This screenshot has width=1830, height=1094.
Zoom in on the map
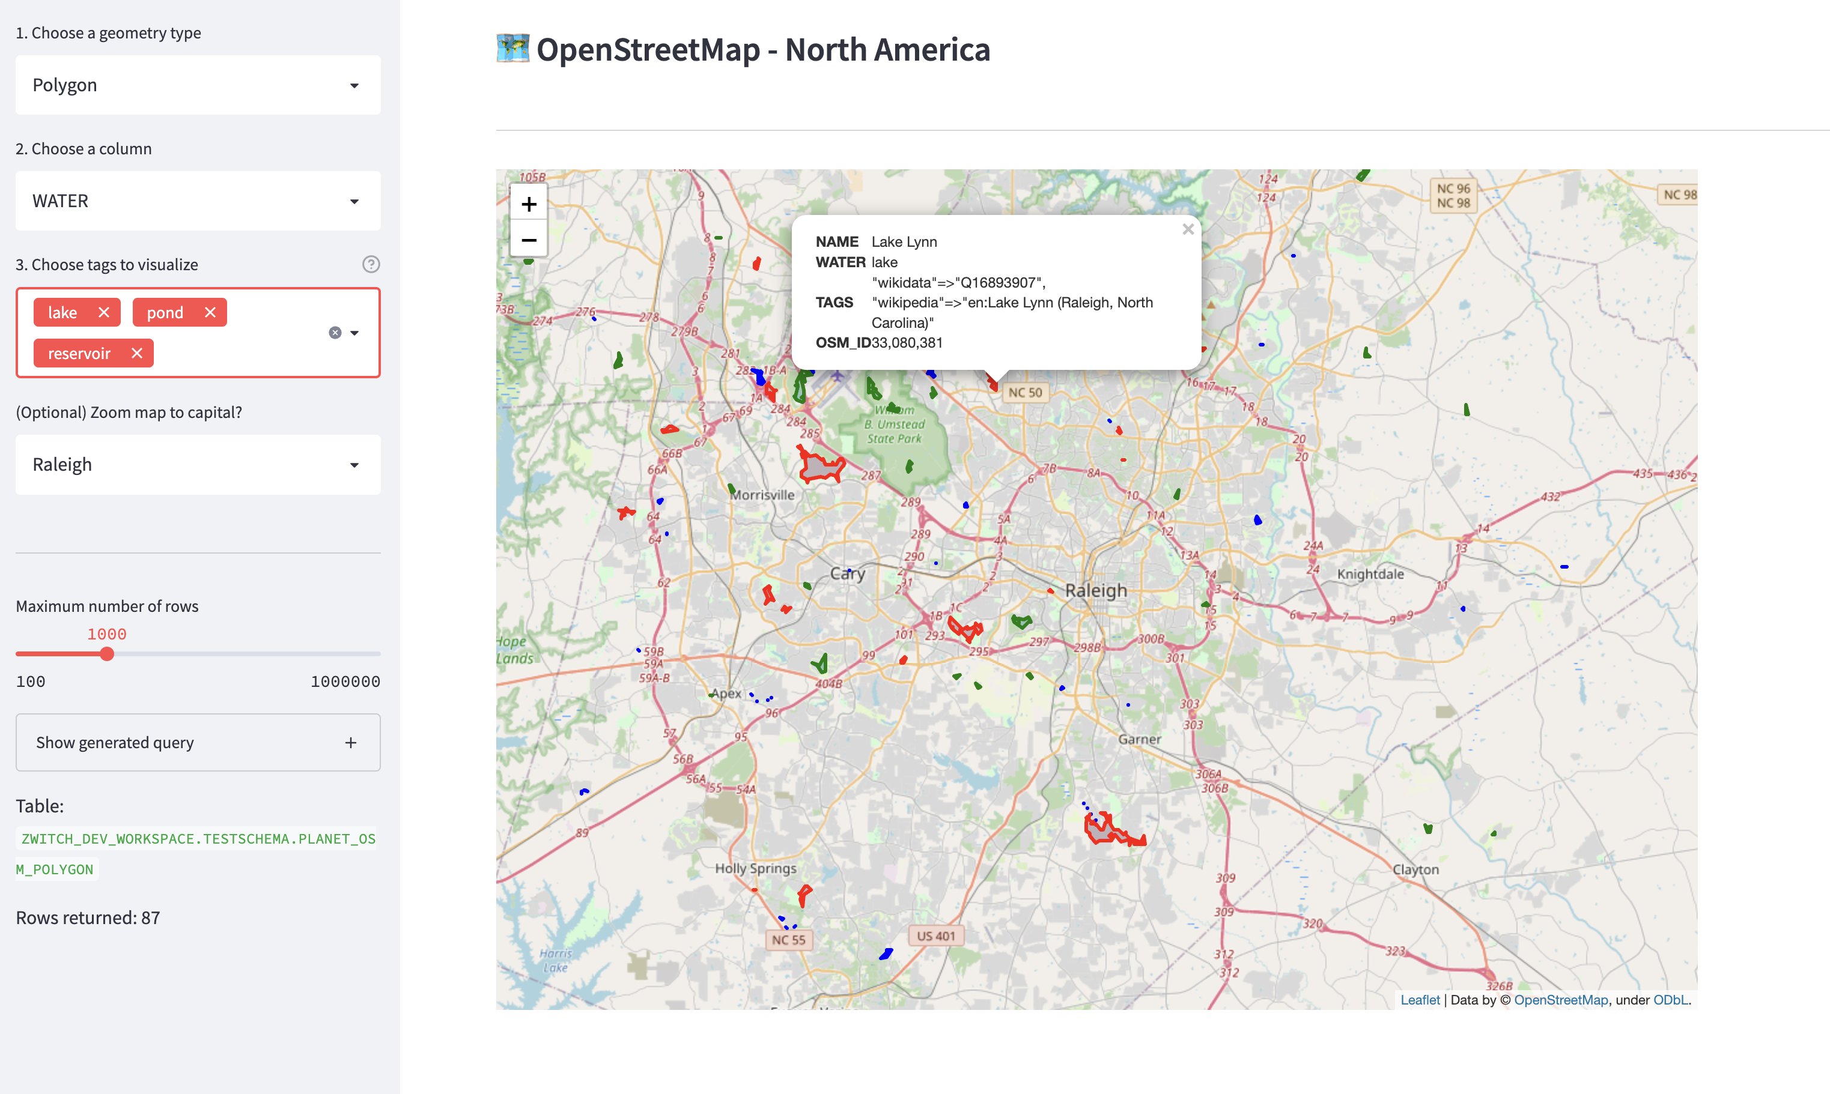(529, 204)
